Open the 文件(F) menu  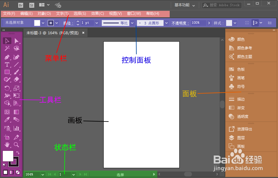pyautogui.click(x=8, y=14)
